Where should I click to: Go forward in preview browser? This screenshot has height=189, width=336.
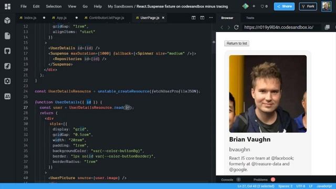coord(229,27)
